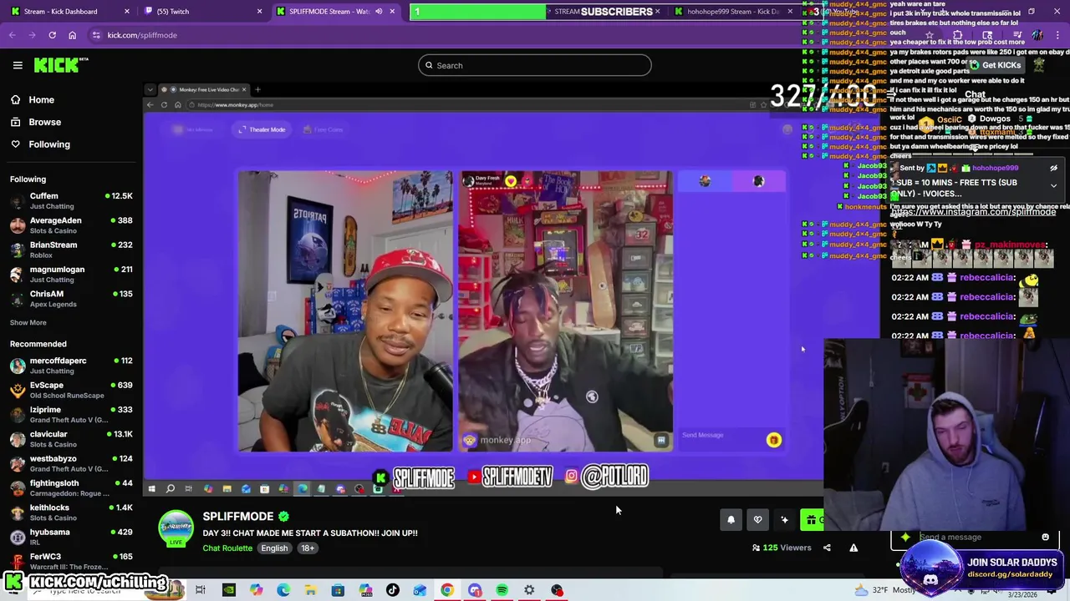1070x601 pixels.
Task: Click the English language tag
Action: pyautogui.click(x=274, y=548)
